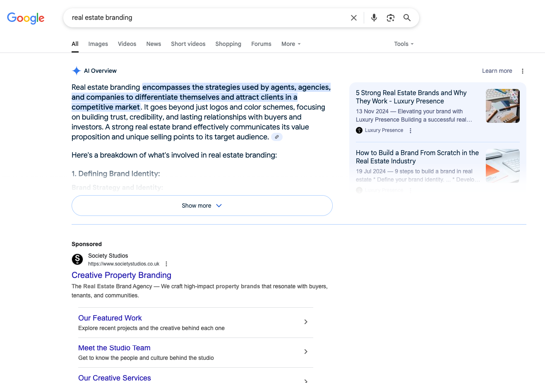This screenshot has width=545, height=383.
Task: Submit search using the magnifier icon
Action: 407,18
